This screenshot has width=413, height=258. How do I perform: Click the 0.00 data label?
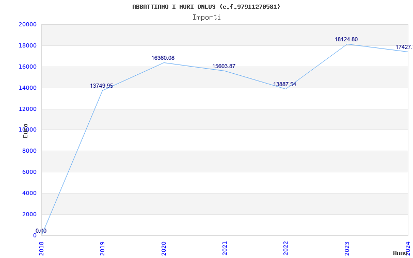(41, 231)
